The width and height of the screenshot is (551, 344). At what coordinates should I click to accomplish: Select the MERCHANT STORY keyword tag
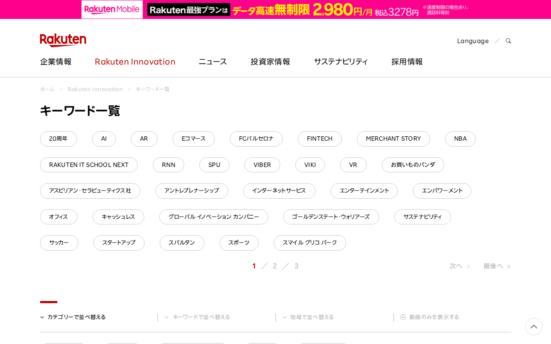point(393,139)
